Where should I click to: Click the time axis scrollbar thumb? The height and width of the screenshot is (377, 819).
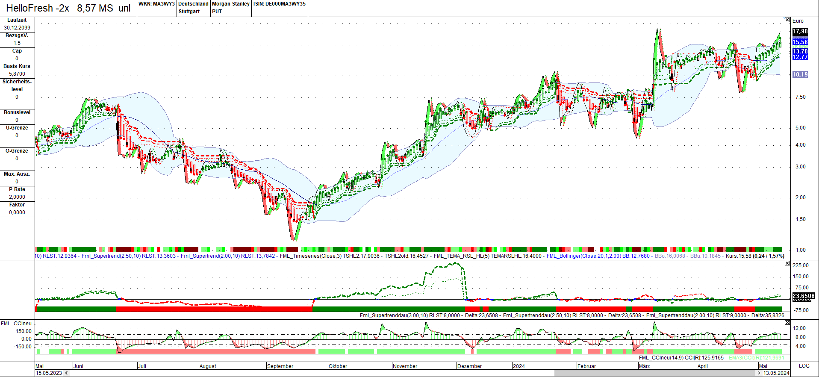[655, 373]
